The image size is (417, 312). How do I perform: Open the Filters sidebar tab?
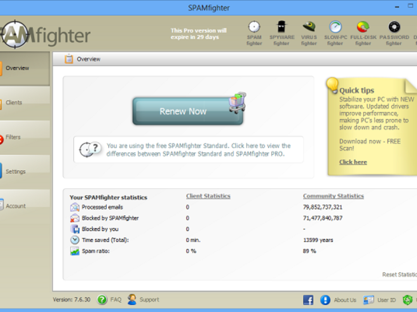coord(25,137)
